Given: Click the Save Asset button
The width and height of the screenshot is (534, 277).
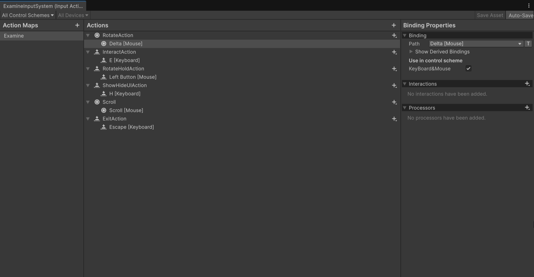Looking at the screenshot, I should [490, 15].
